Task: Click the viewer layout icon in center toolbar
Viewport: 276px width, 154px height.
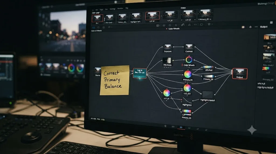Action: [158, 26]
